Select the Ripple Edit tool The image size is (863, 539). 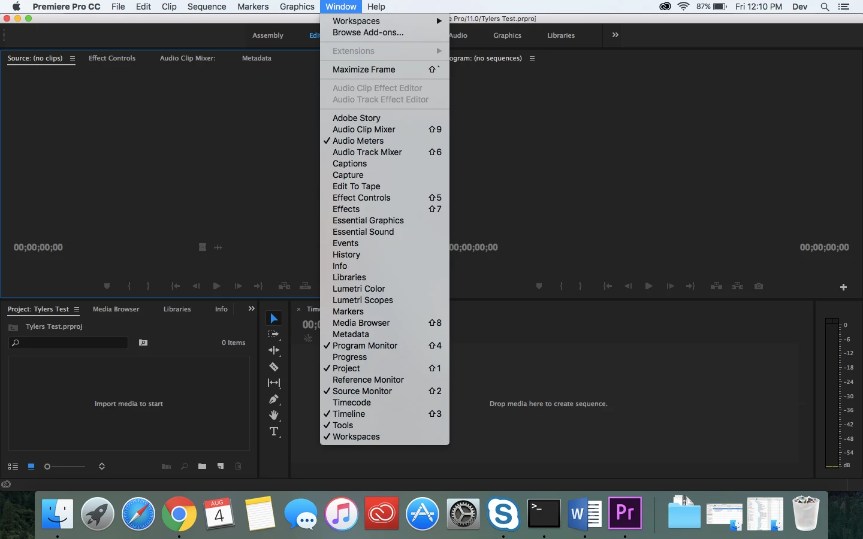[x=274, y=350]
